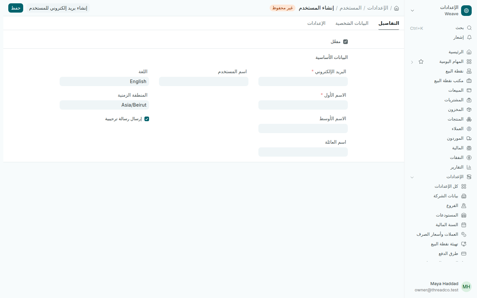
Task: Click the home icon in breadcrumb
Action: 397,8
